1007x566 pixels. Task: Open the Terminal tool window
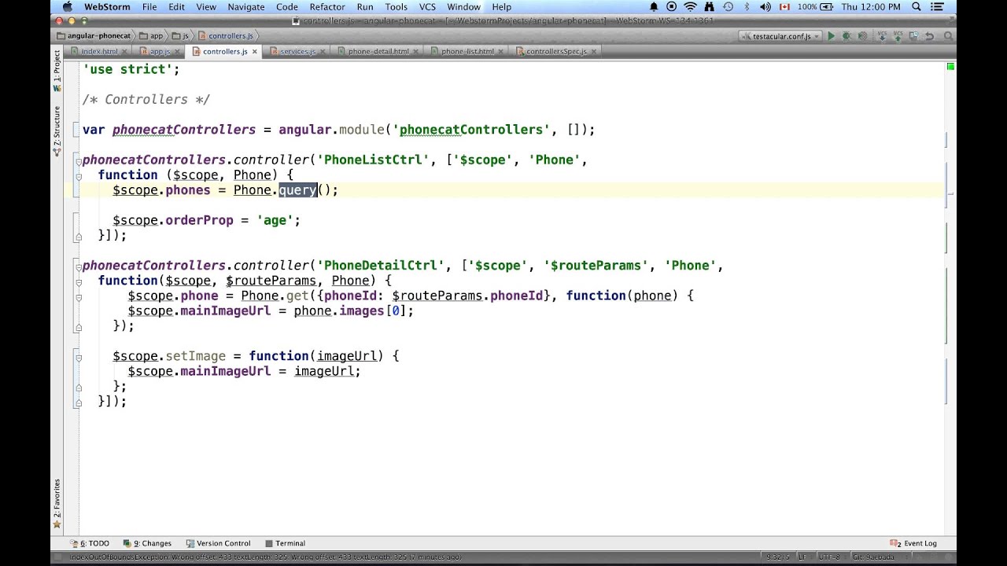click(285, 543)
